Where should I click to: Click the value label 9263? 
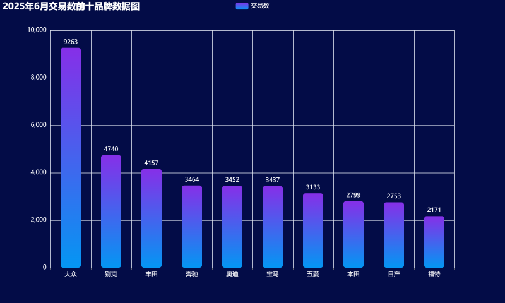[71, 42]
